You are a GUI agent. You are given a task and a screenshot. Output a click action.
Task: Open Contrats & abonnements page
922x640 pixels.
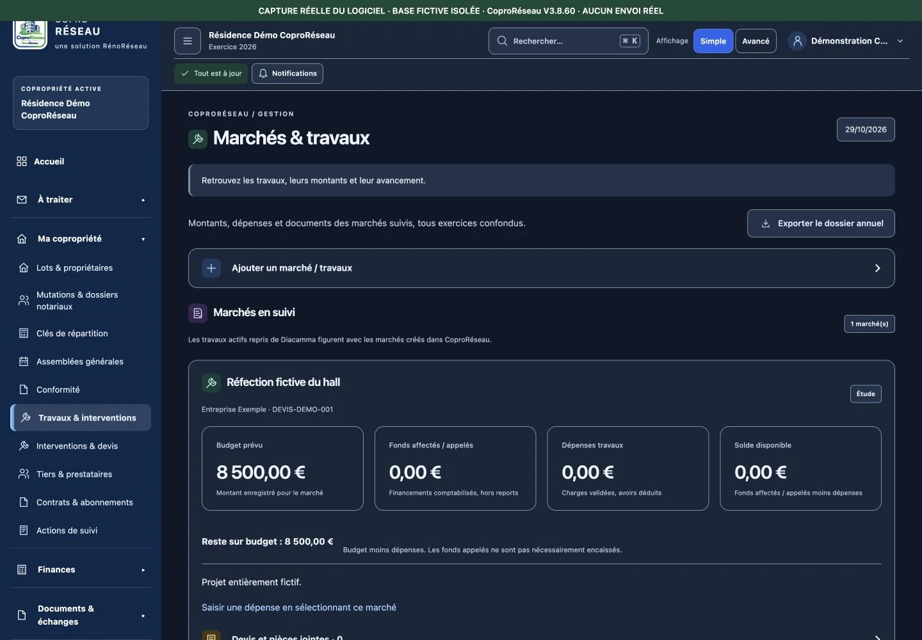[81, 502]
